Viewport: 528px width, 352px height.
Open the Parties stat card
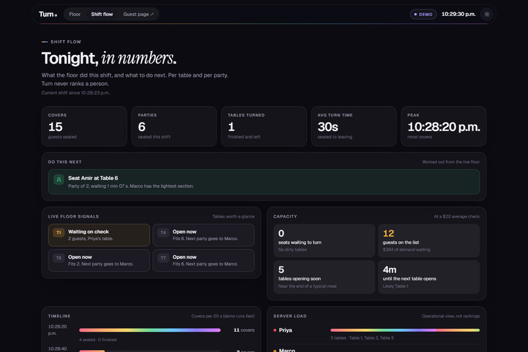[x=174, y=127]
